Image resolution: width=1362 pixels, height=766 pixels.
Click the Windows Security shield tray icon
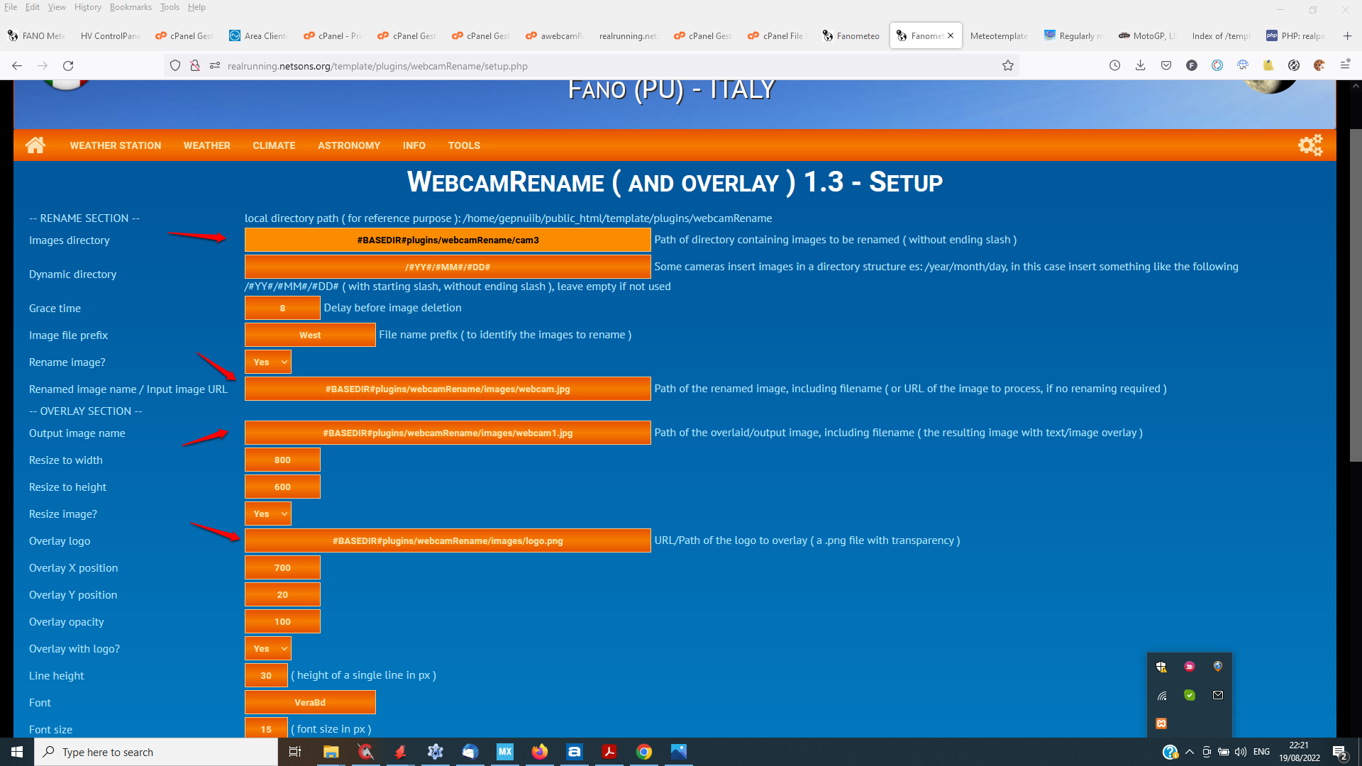pos(1161,667)
